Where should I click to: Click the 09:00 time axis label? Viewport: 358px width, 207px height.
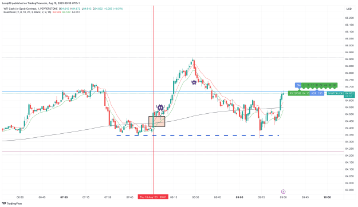[x=239, y=197]
